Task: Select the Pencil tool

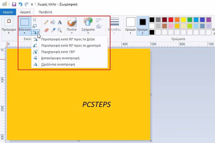Action: 46,22
